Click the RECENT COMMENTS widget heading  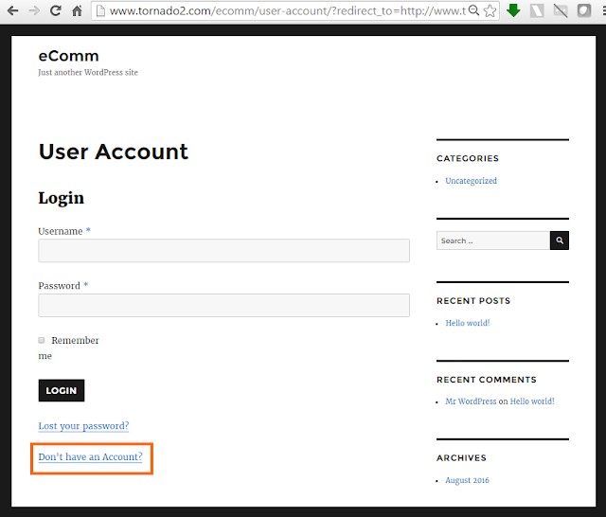click(x=487, y=380)
